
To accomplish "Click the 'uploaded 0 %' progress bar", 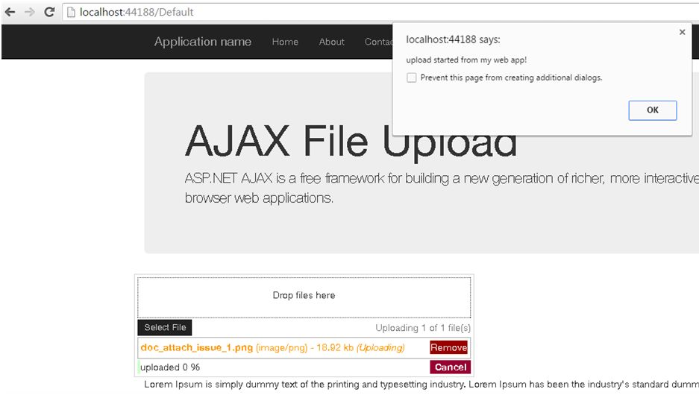I will click(x=283, y=367).
